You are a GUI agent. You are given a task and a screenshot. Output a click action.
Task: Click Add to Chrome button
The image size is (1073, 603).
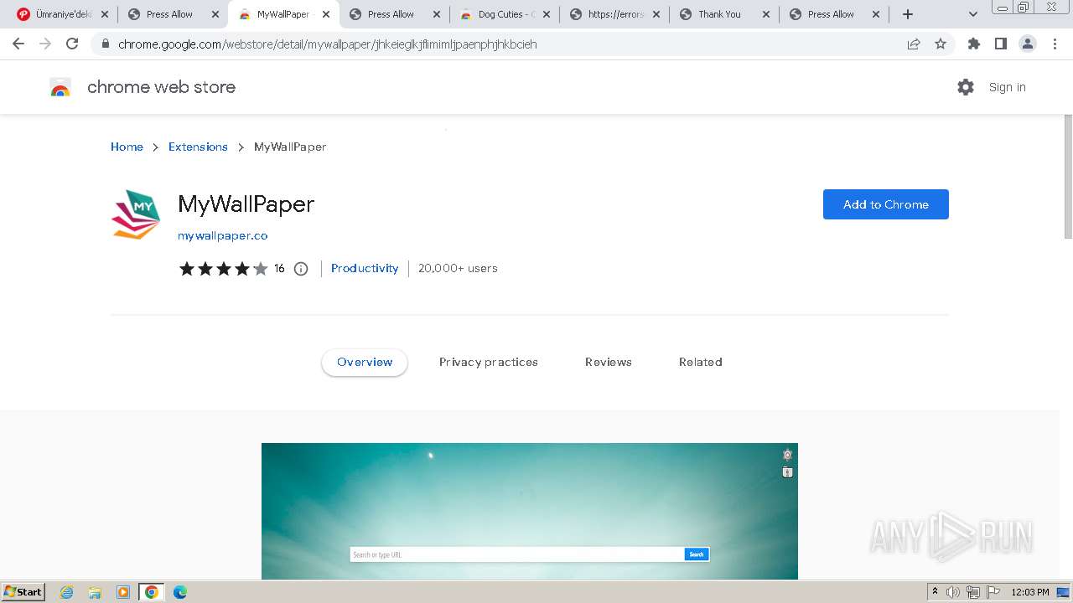coord(886,204)
